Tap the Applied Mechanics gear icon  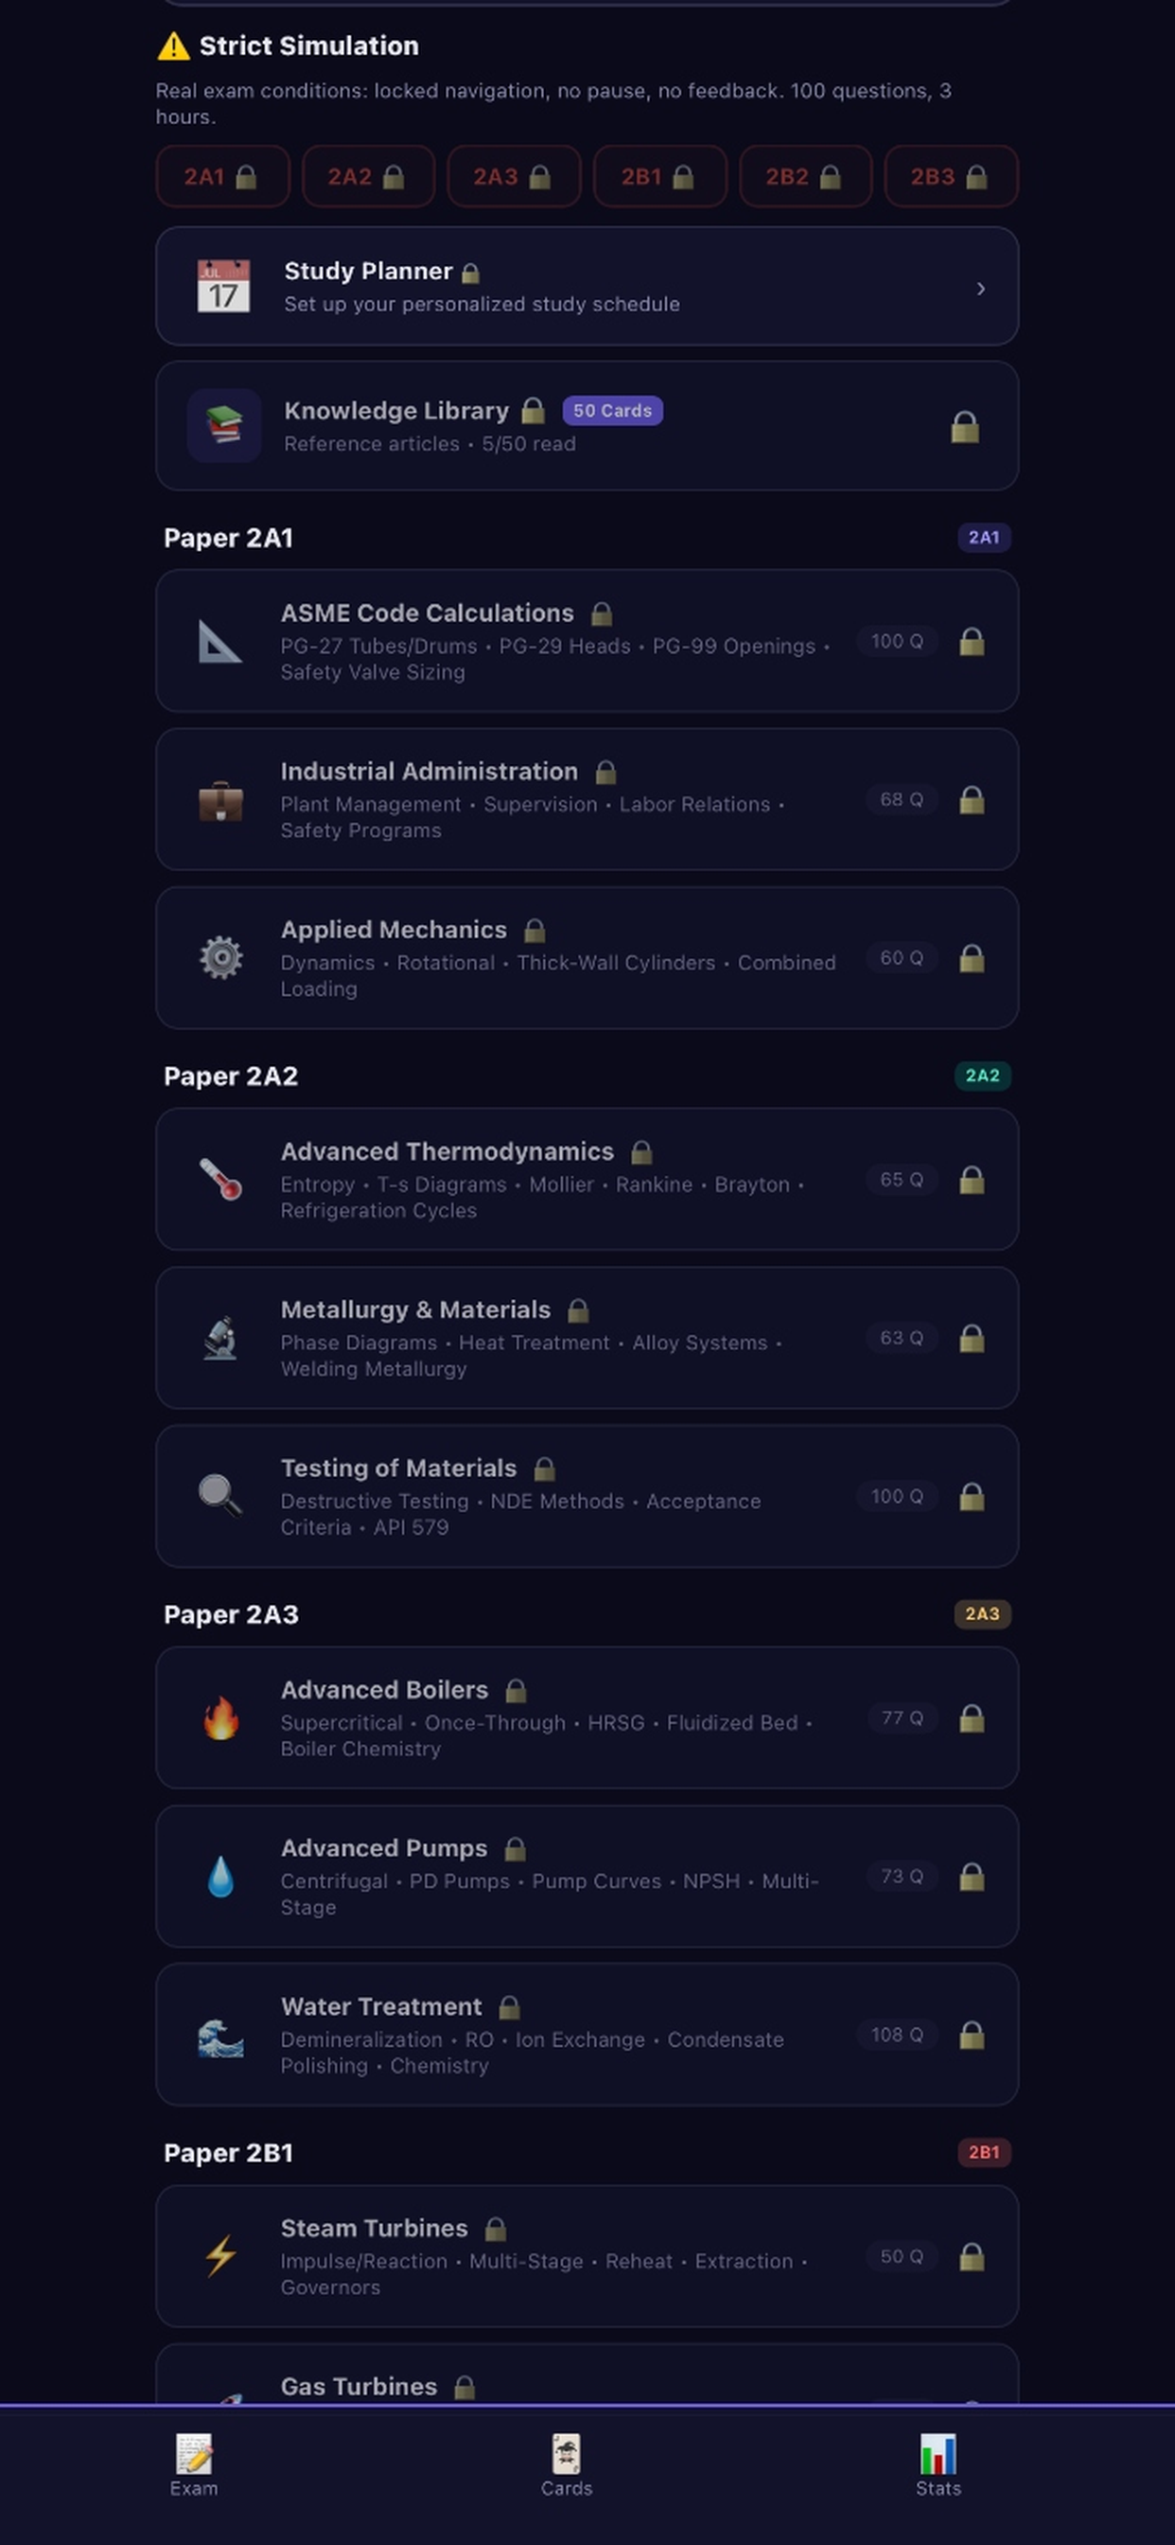220,957
